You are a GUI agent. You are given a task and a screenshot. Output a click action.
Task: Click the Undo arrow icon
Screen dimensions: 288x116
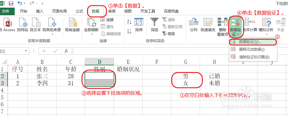[x=20, y=3]
